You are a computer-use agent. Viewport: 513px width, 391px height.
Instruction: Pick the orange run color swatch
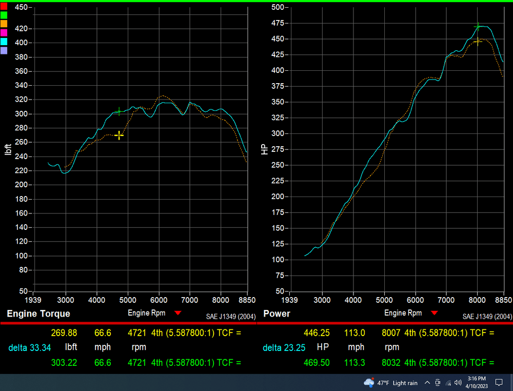[x=4, y=24]
